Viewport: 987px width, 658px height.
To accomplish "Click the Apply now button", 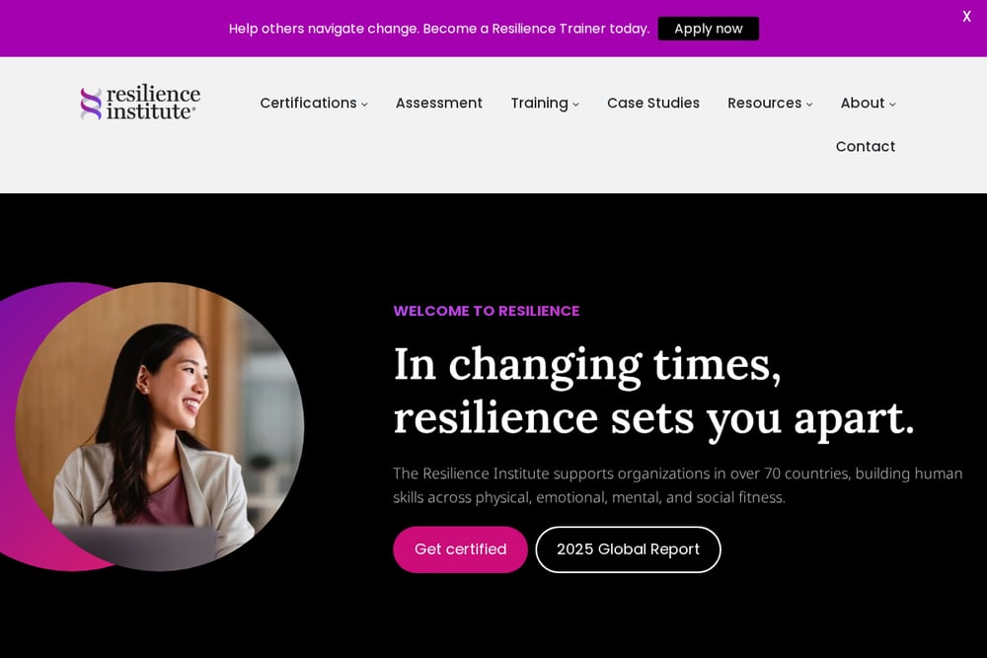I will point(708,29).
